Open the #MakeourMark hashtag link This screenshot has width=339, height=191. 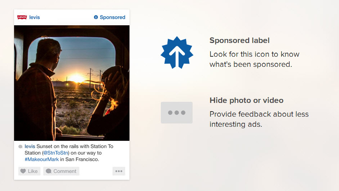pyautogui.click(x=41, y=159)
